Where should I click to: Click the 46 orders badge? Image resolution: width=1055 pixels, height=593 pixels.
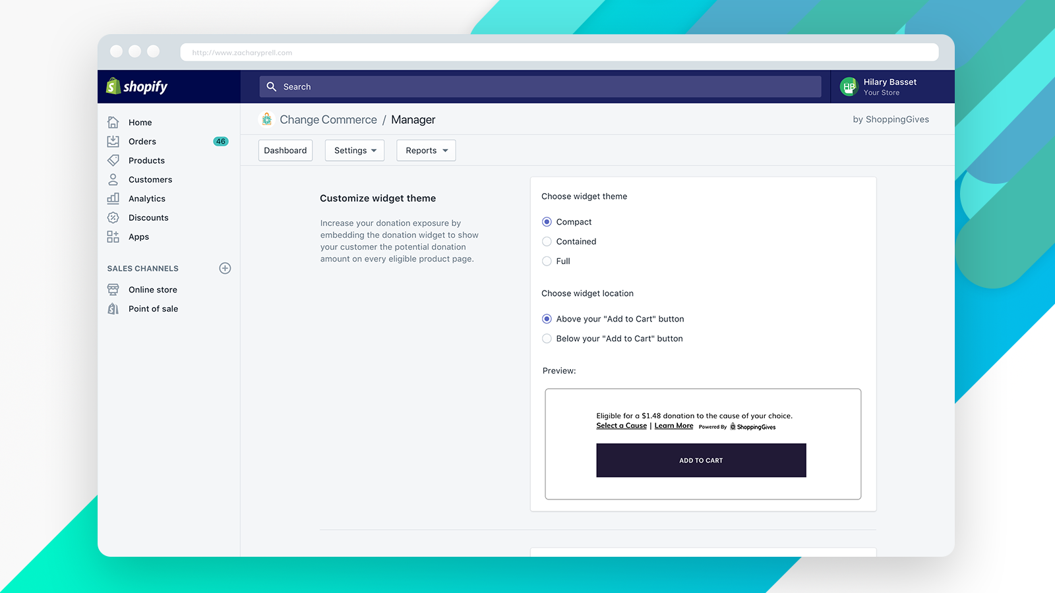pos(221,142)
